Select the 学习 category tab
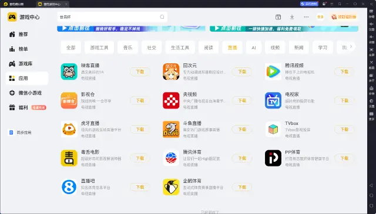 [x=323, y=47]
